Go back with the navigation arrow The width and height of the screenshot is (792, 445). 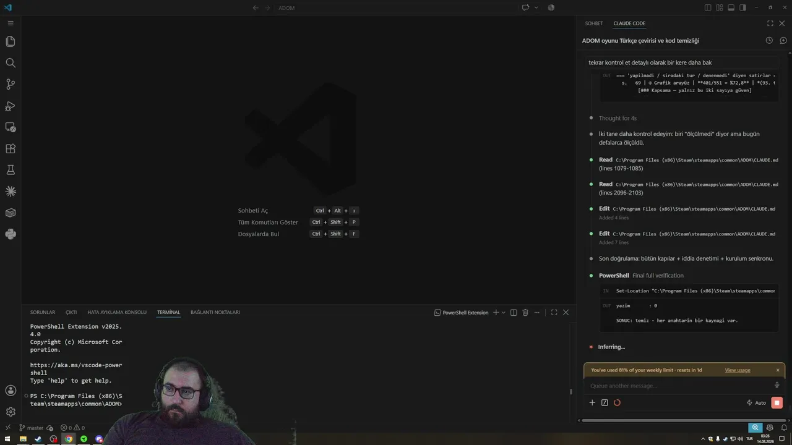pyautogui.click(x=256, y=8)
